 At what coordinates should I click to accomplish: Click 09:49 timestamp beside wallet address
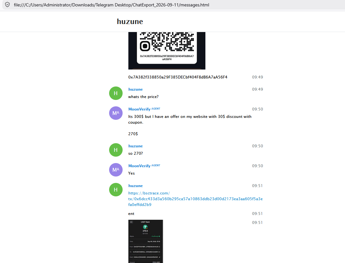[257, 77]
